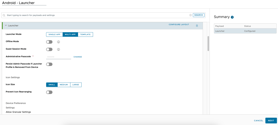Screen dimensions: 278x125
Task: Click the info icon next to Guest Session Mode
Action: 58,50
